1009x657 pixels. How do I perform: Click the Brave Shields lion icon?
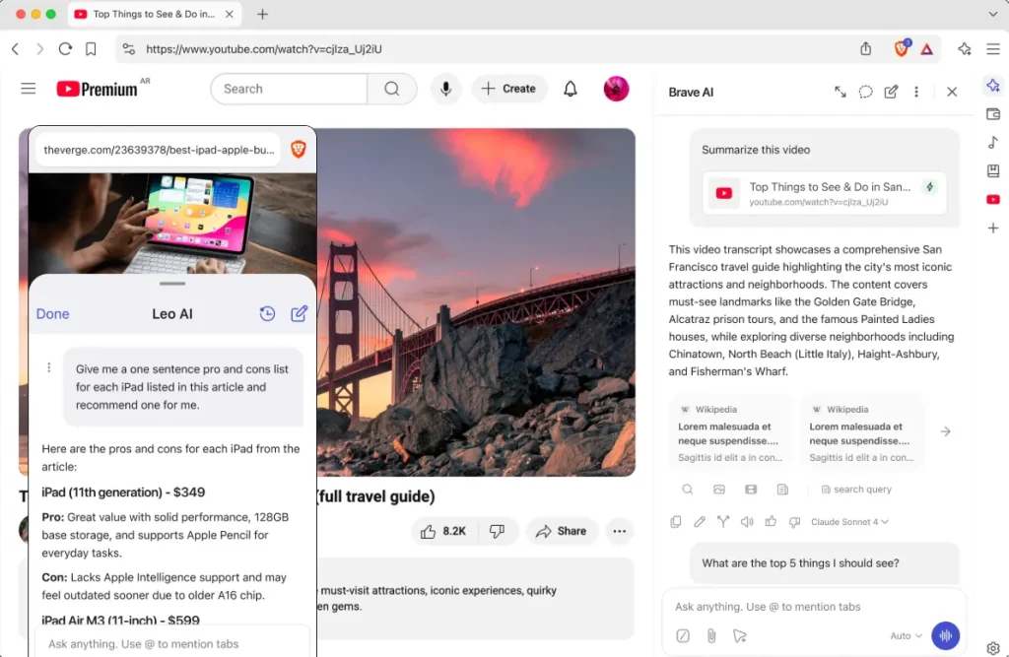[x=902, y=48]
